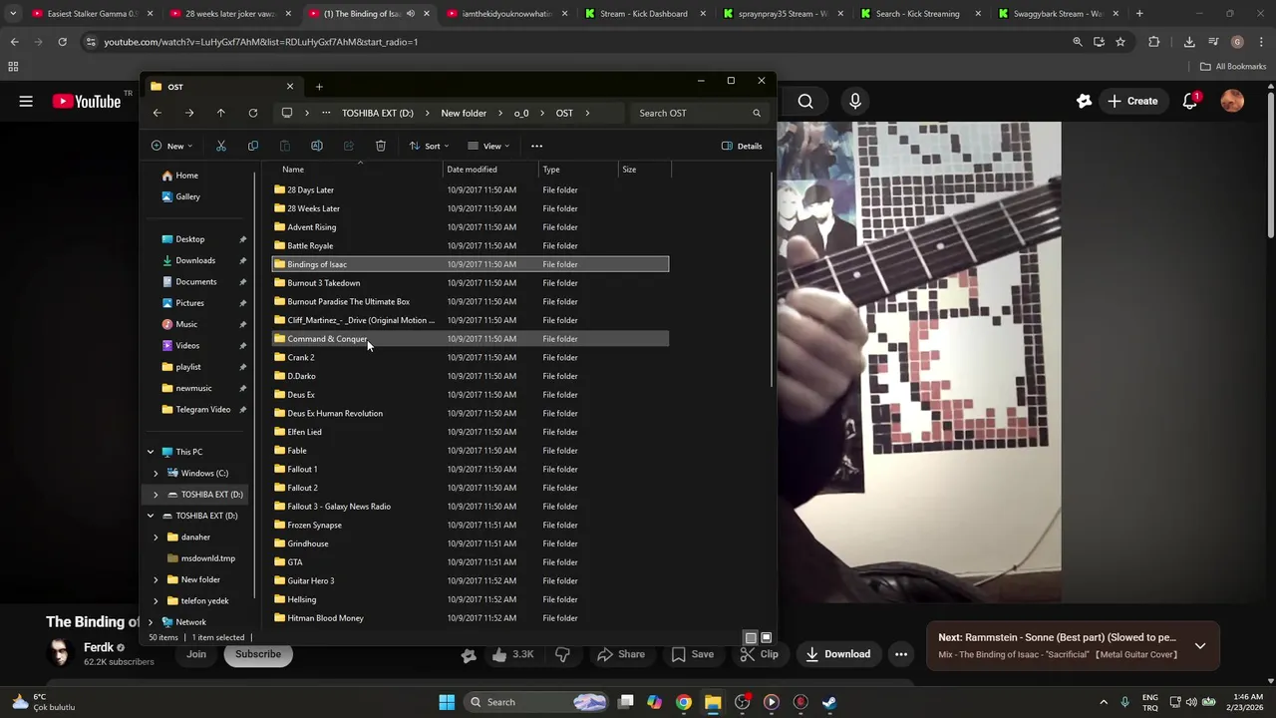Open Gallery in navigation pane
This screenshot has width=1276, height=718.
188,196
